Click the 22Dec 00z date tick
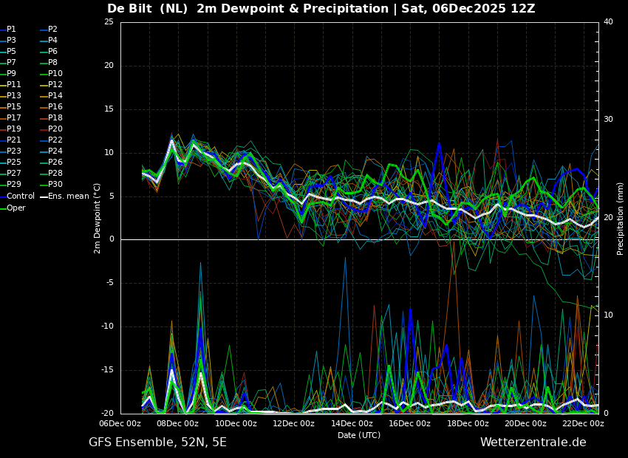The height and width of the screenshot is (458, 628). coord(583,424)
